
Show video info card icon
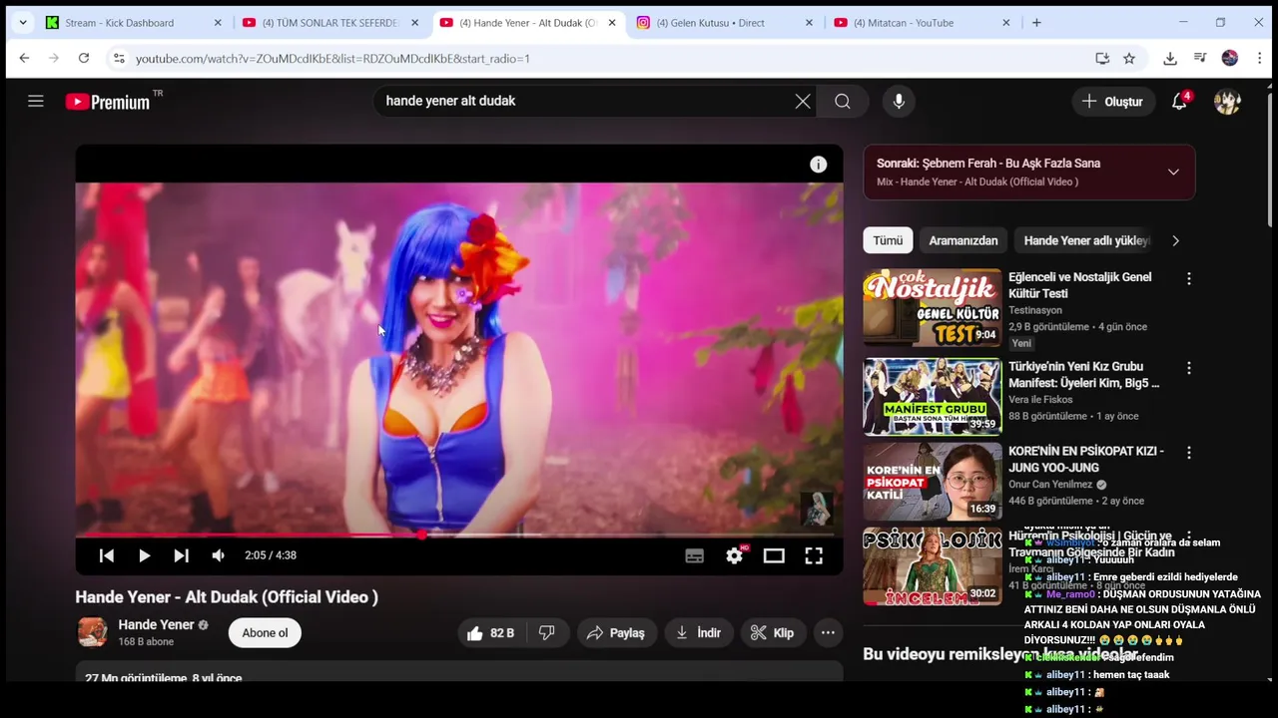(x=818, y=165)
